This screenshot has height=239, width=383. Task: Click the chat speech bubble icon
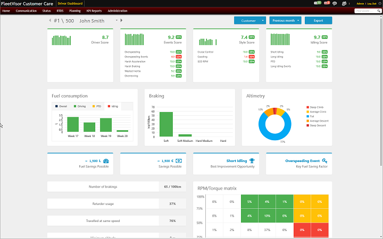[334, 3]
